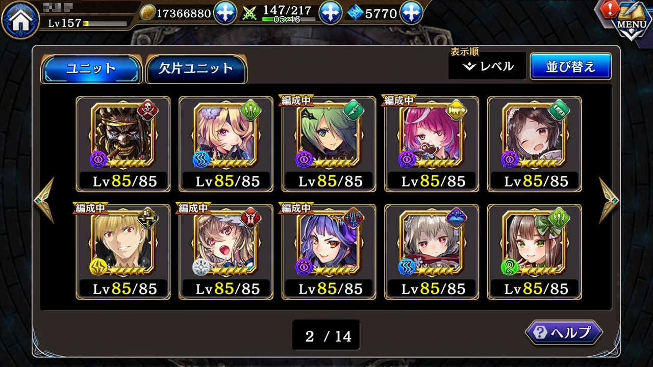Buy gems with the plus button
The width and height of the screenshot is (653, 367).
pos(411,13)
